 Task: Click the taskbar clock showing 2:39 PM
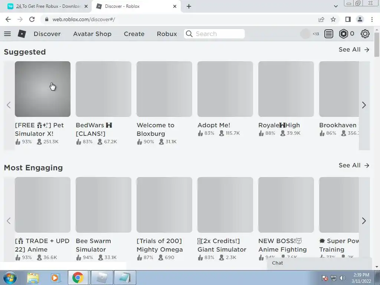pos(361,278)
